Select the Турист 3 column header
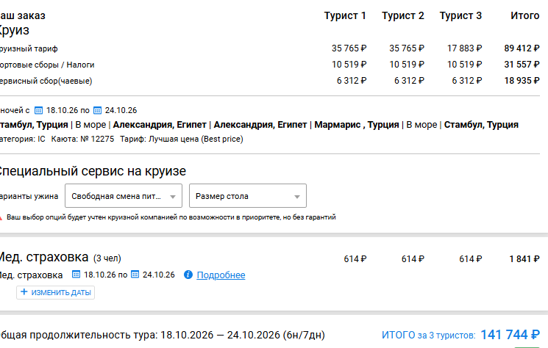Screen dimensions: 548x348 (460, 15)
